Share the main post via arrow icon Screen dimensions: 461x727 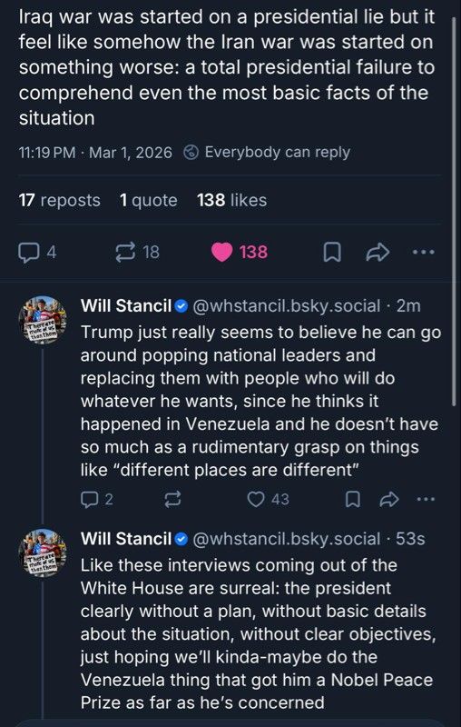[x=378, y=253]
